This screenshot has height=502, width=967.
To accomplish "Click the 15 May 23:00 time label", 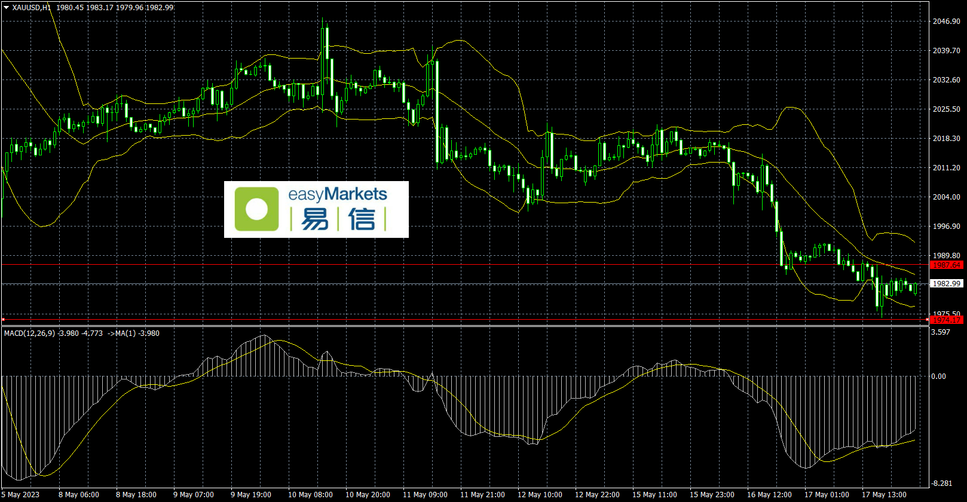I will (x=712, y=495).
